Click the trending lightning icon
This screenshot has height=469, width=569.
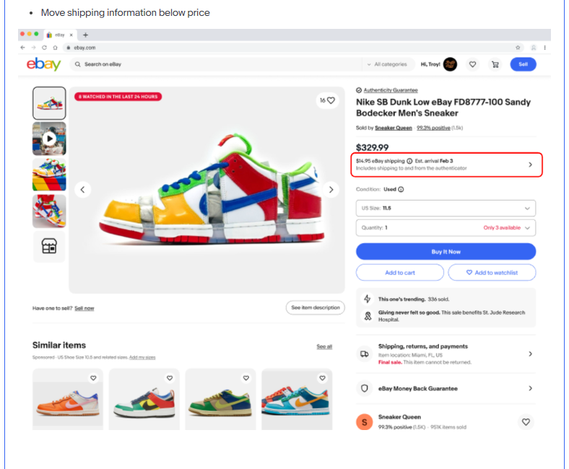click(368, 299)
